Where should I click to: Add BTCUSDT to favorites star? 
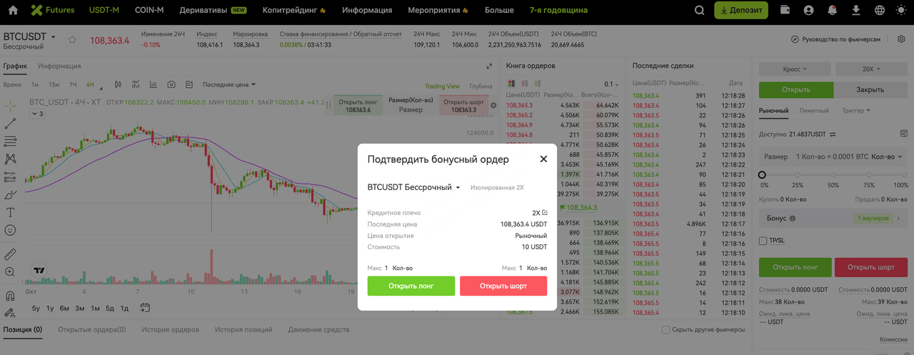pos(72,40)
